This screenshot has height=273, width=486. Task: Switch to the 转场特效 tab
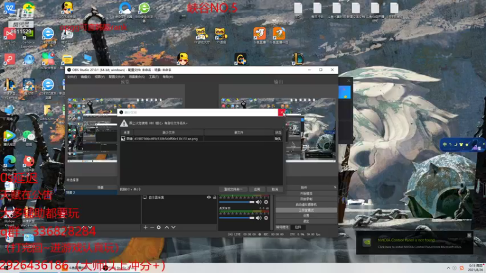pyautogui.click(x=282, y=227)
